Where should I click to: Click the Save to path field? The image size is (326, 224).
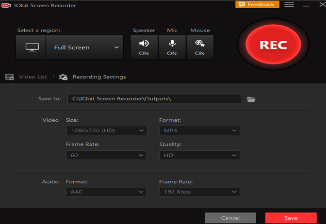tap(155, 98)
